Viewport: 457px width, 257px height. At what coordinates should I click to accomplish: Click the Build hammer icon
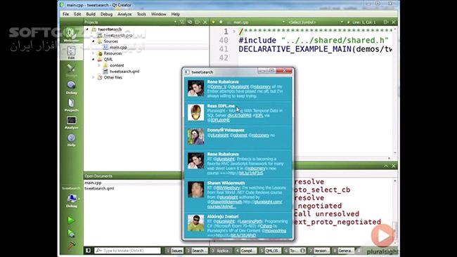pos(71,246)
